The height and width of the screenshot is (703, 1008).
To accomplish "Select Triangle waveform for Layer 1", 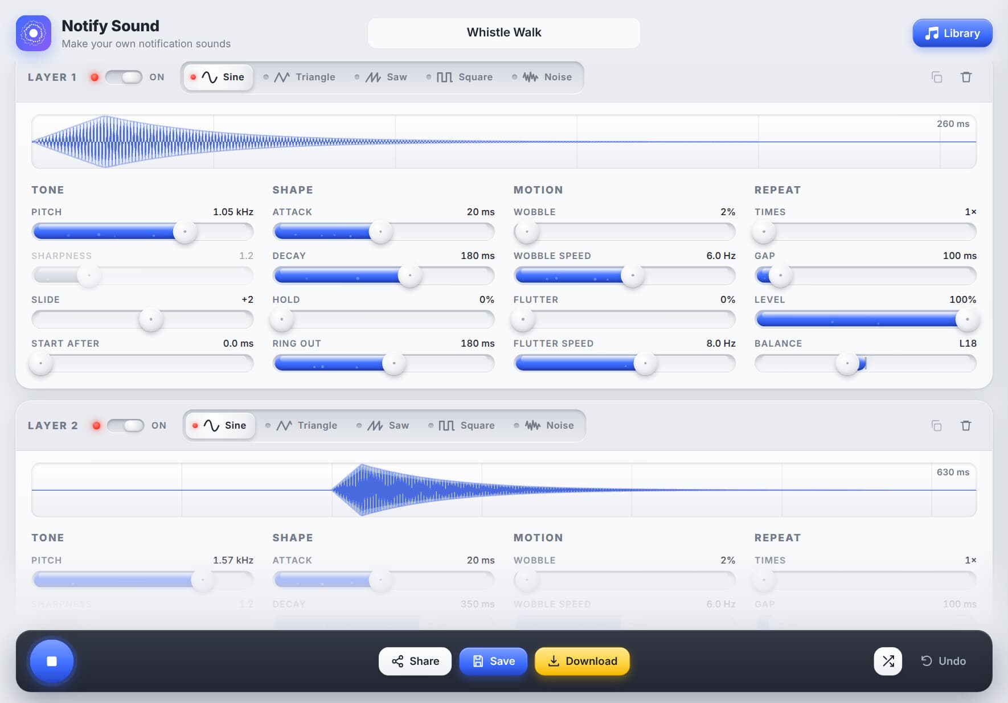I will [x=300, y=77].
